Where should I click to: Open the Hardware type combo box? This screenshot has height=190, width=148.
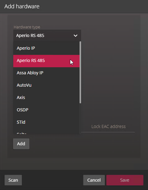point(47,35)
